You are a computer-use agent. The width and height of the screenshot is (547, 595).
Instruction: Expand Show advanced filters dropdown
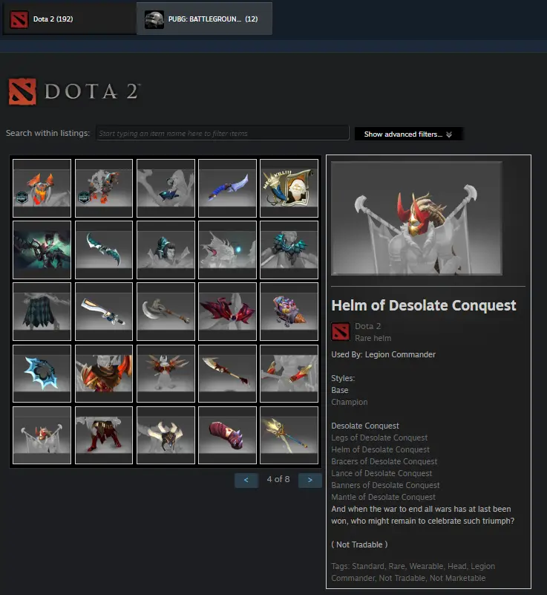tap(408, 134)
